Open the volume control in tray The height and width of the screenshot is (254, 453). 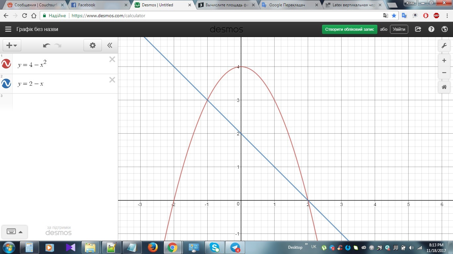(x=411, y=247)
